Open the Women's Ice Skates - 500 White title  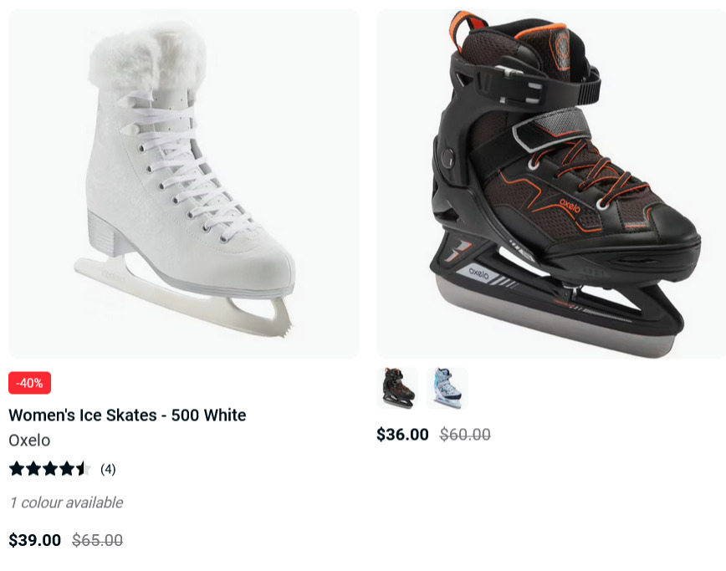point(127,415)
